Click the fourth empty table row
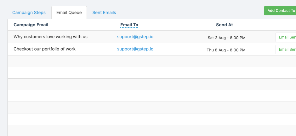This screenshot has width=296, height=136. (151, 96)
